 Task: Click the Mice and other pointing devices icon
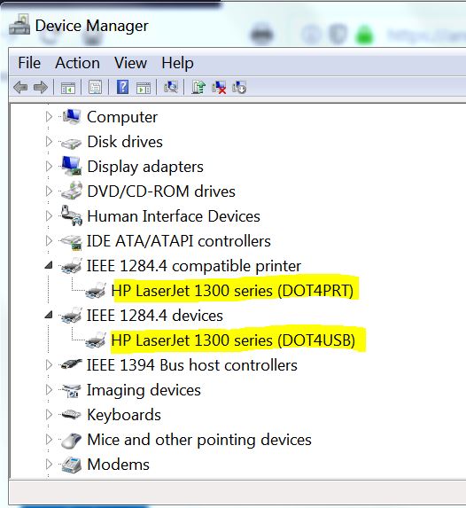click(x=71, y=440)
